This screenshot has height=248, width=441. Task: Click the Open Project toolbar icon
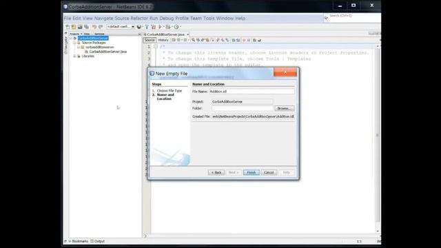pyautogui.click(x=80, y=27)
